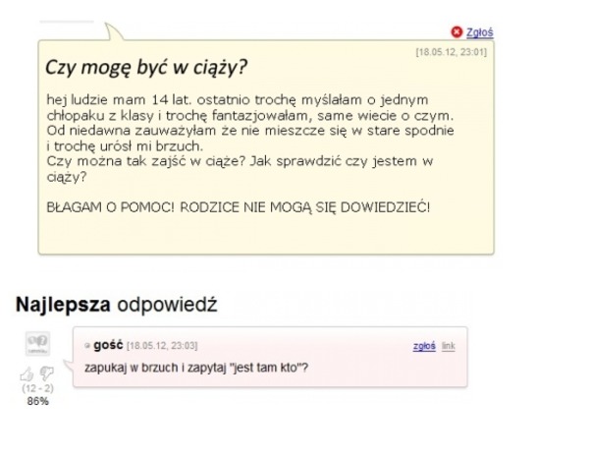Click the small status dot beside gość

87,345
